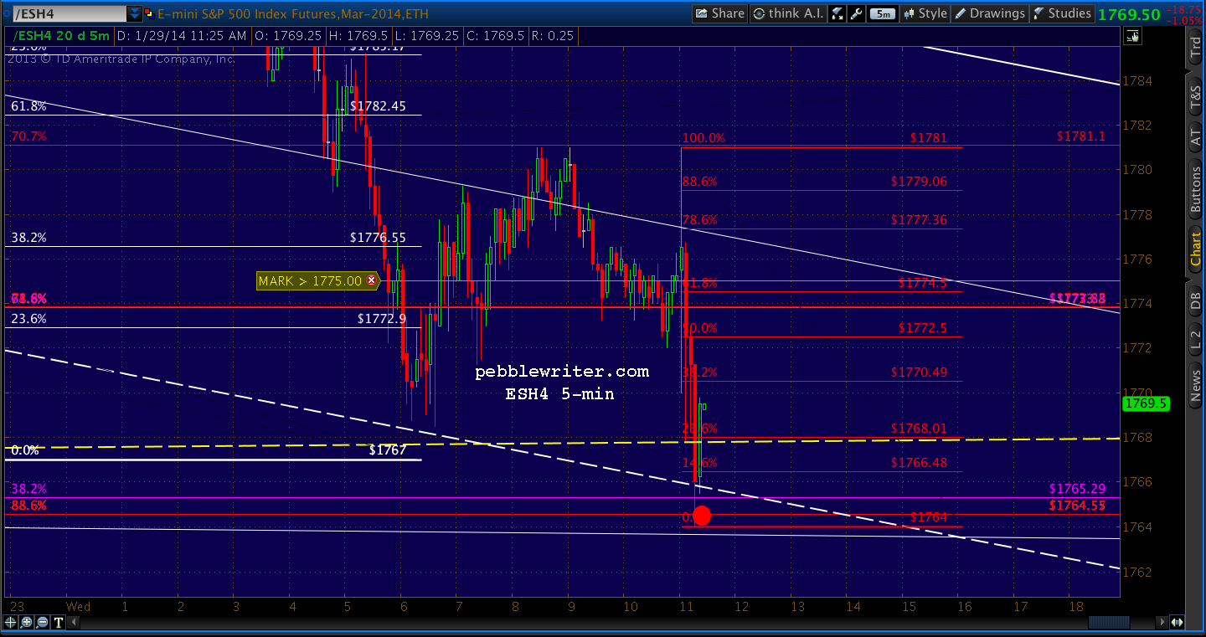1206x637 pixels.
Task: Zoom out with the magnifier minus icon
Action: [x=43, y=622]
